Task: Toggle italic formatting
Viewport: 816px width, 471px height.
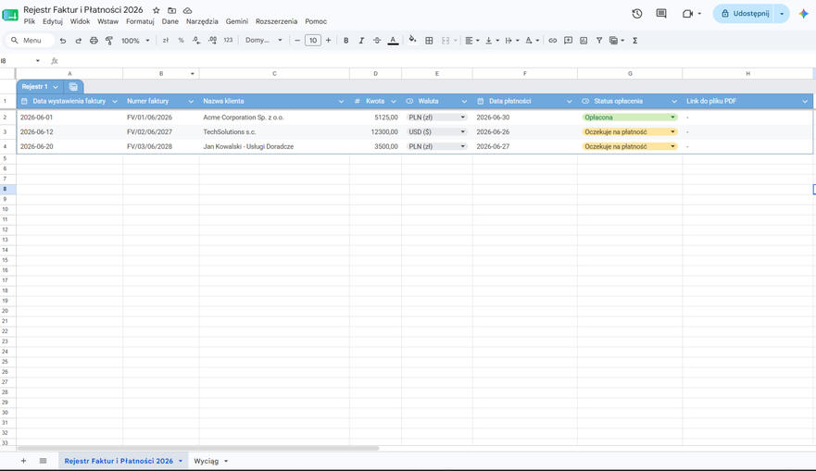Action: tap(361, 41)
